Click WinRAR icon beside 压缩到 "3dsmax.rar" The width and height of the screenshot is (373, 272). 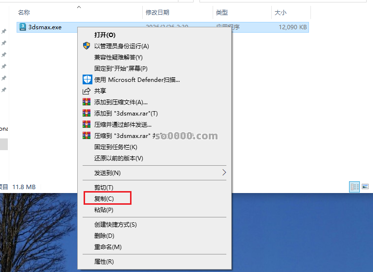(87, 136)
